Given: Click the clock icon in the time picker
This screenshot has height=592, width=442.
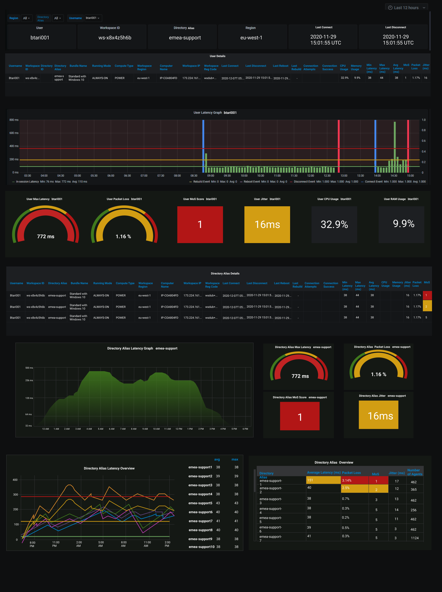Looking at the screenshot, I should click(x=390, y=8).
